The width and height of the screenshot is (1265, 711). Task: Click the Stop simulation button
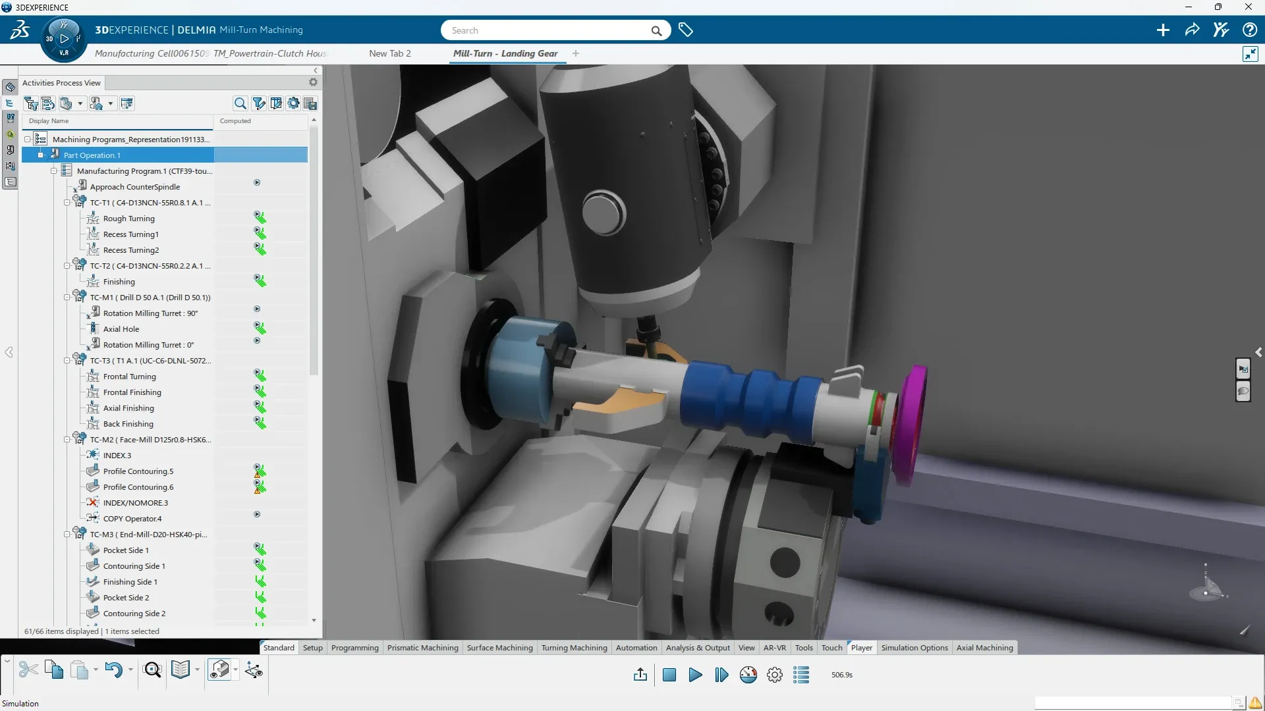pos(669,674)
